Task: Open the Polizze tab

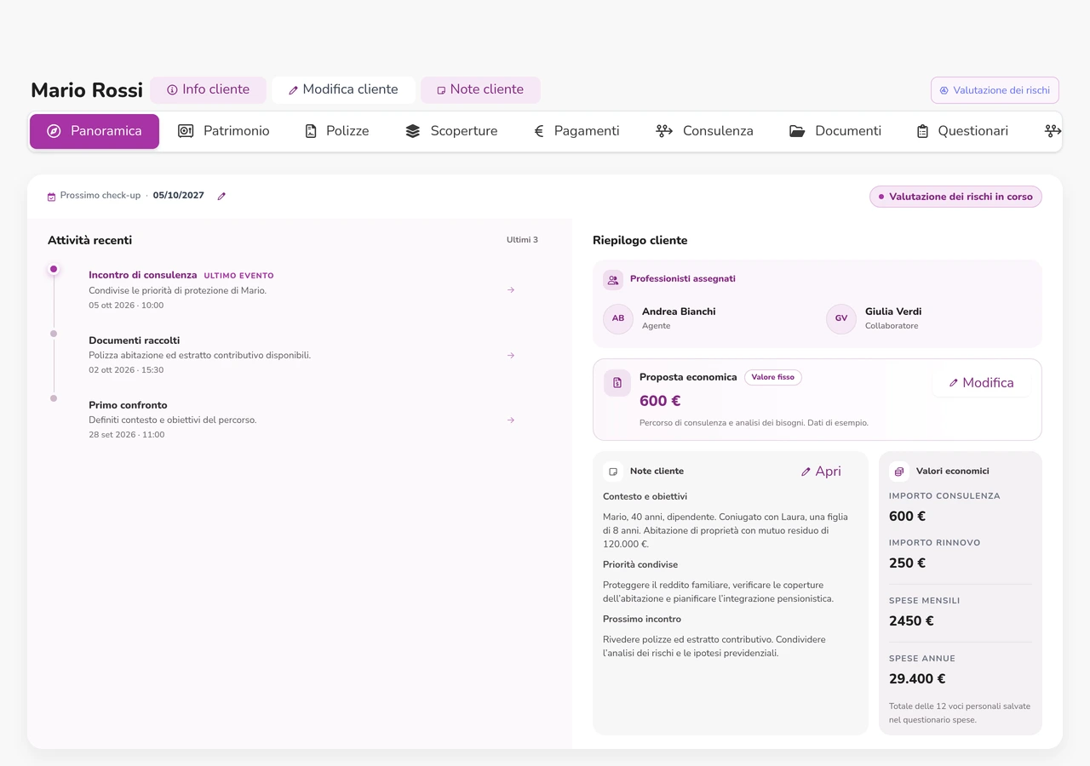Action: coord(336,131)
